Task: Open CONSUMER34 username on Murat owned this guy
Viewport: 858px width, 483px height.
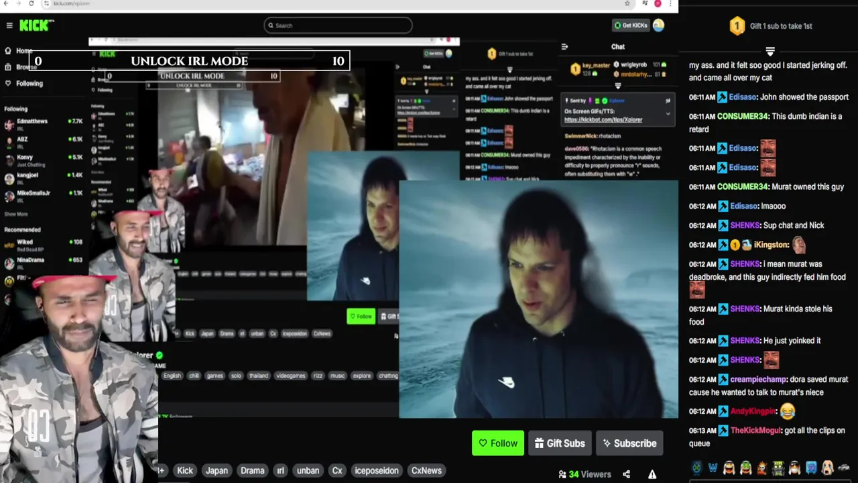Action: [742, 187]
